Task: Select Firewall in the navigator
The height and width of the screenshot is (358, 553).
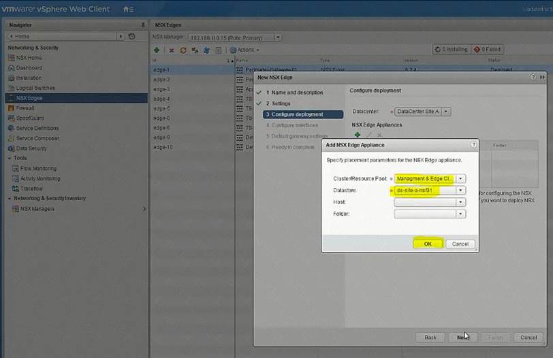Action: pos(25,108)
